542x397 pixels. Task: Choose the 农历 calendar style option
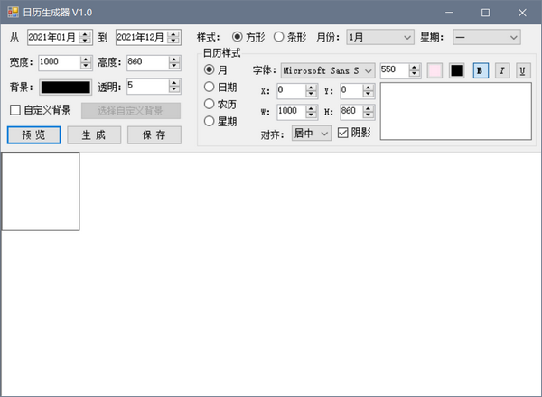pyautogui.click(x=210, y=104)
